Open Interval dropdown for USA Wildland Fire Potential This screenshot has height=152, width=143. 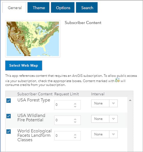point(104,119)
